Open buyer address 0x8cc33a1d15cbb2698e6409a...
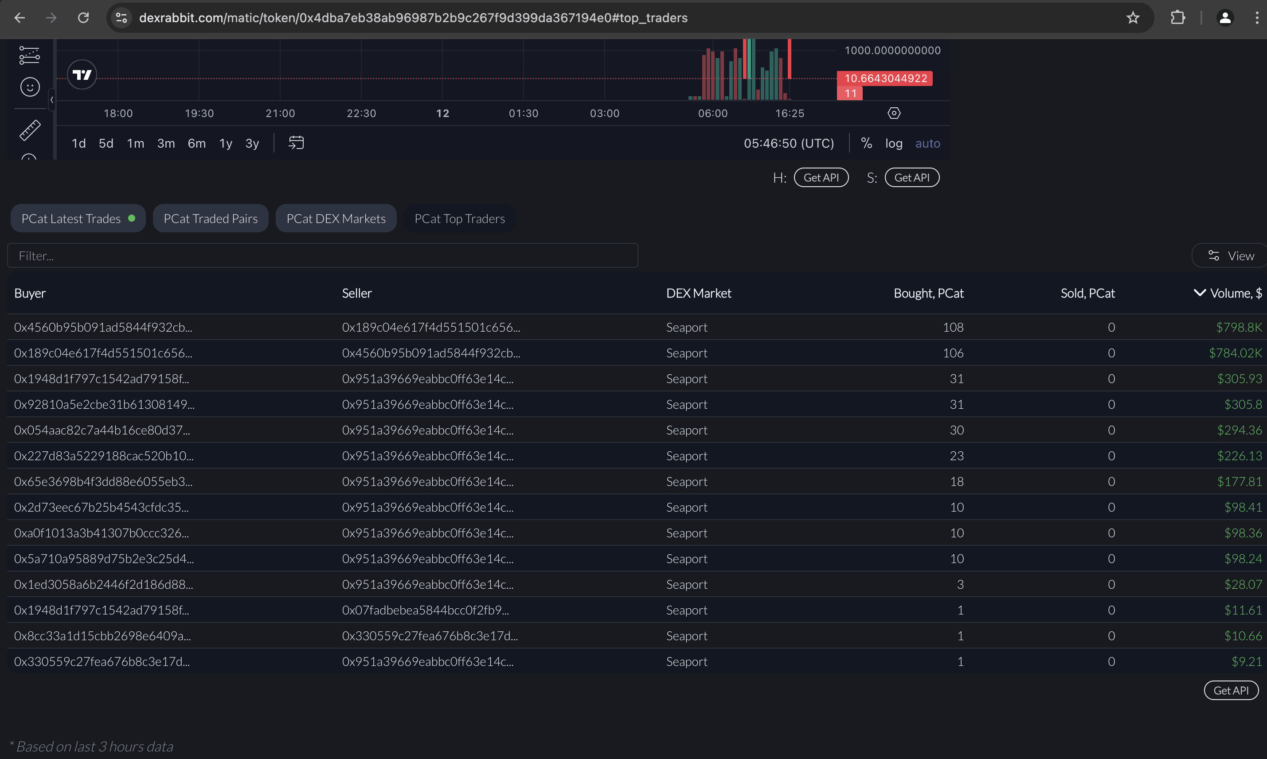This screenshot has width=1267, height=759. coord(102,635)
